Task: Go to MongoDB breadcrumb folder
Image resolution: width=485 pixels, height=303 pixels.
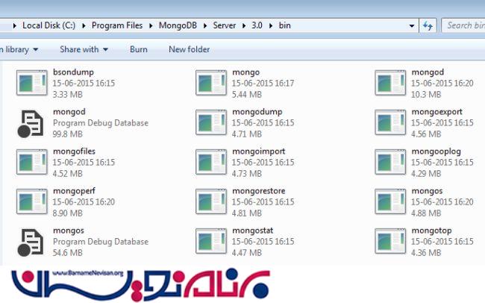Action: click(x=178, y=25)
